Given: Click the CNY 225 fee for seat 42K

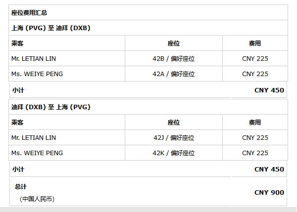Looking at the screenshot, I should coord(255,153).
